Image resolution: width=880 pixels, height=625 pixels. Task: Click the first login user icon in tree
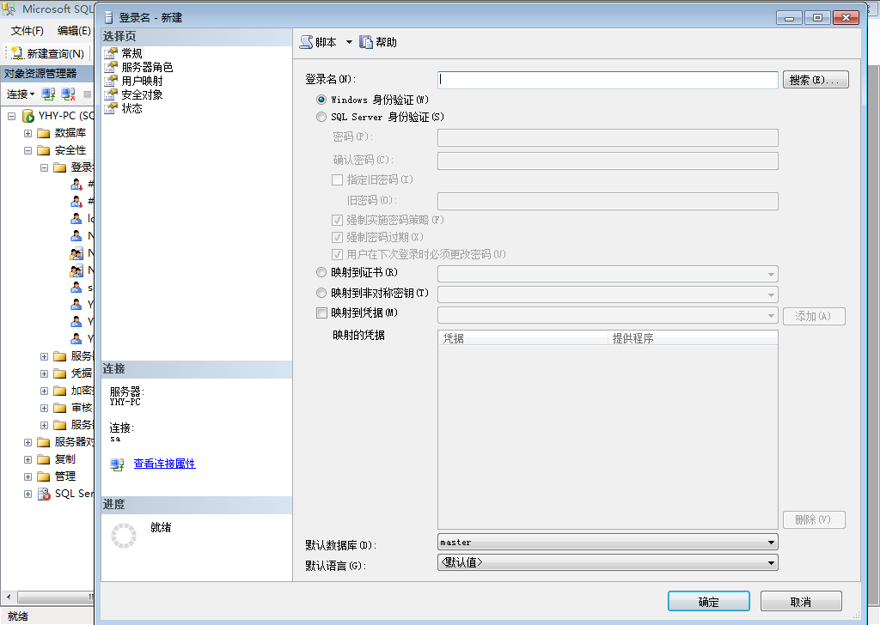76,185
